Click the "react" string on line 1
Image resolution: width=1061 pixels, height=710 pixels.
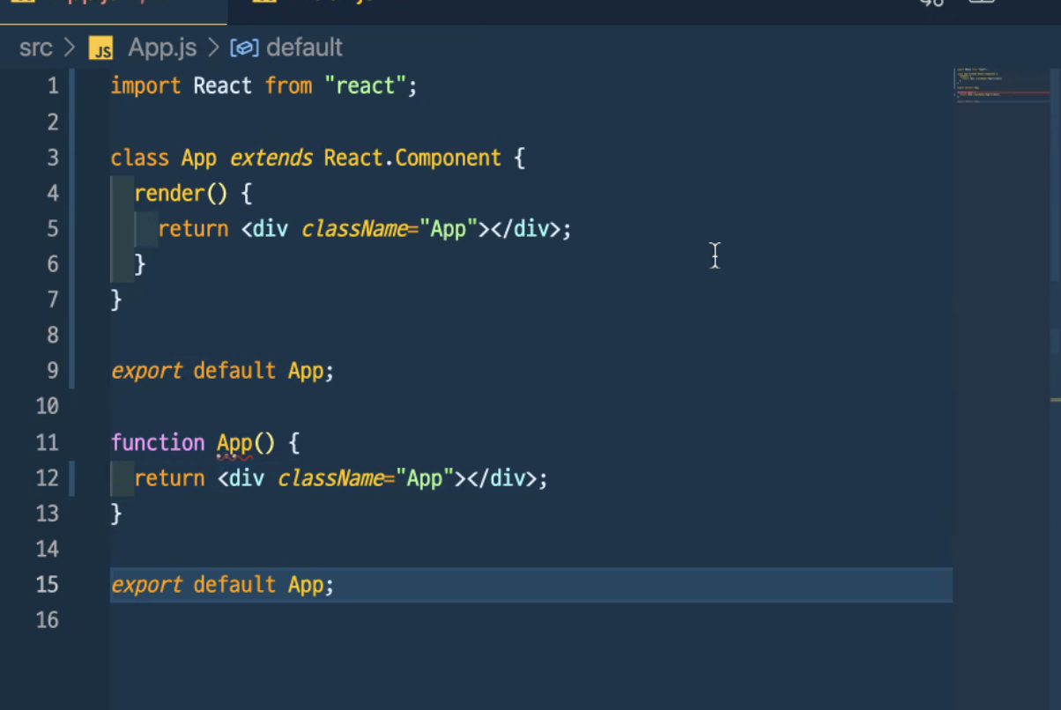[365, 86]
